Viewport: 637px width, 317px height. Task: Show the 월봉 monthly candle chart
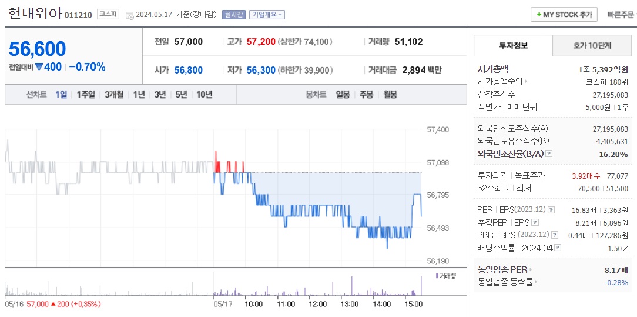[x=390, y=95]
